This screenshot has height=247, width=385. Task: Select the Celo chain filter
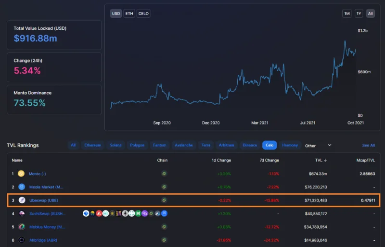point(269,145)
